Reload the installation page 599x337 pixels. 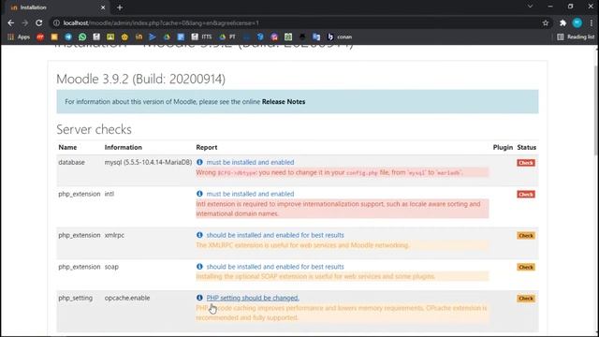(39, 22)
